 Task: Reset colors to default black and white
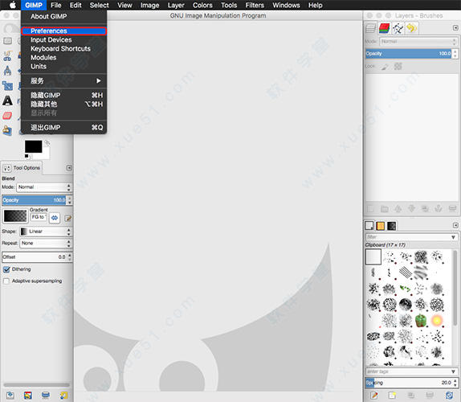tap(27, 156)
